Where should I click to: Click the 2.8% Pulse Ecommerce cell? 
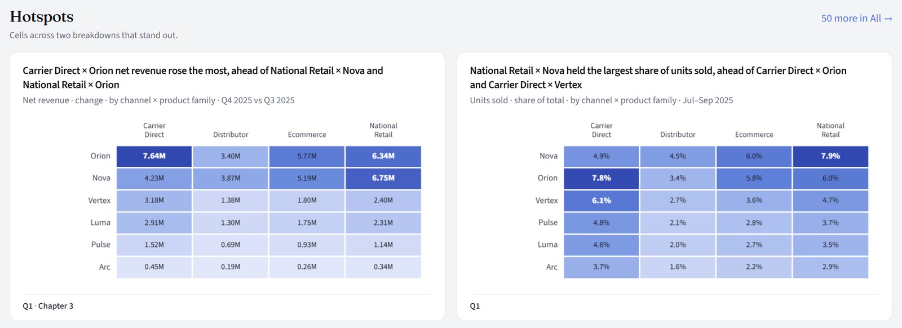click(x=754, y=223)
